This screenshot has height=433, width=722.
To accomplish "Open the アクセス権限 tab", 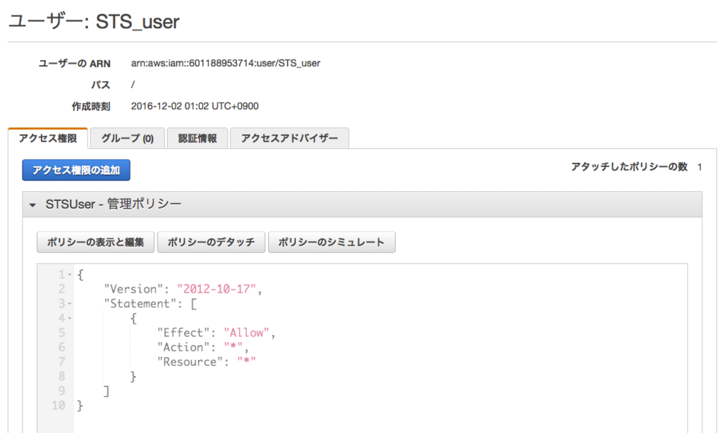I will 48,138.
